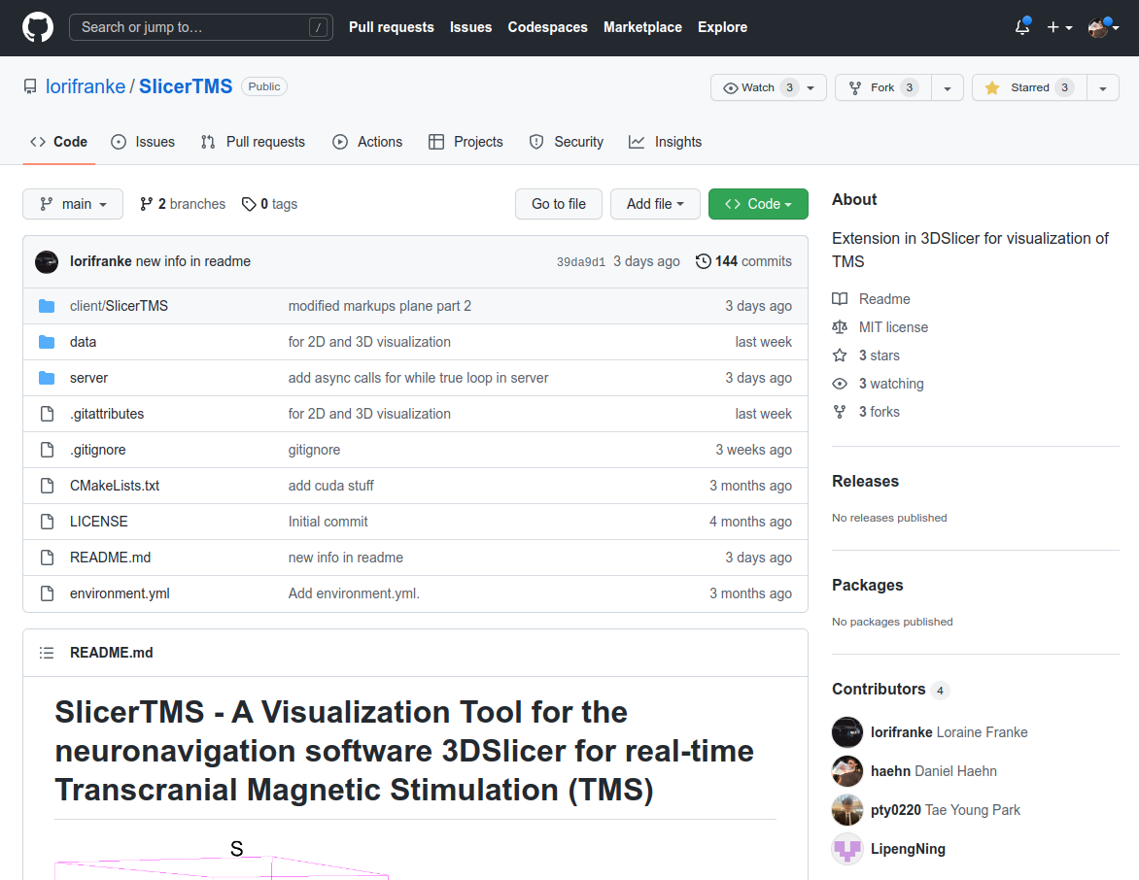The width and height of the screenshot is (1139, 880).
Task: Expand the Fork options dropdown arrow
Action: coord(948,87)
